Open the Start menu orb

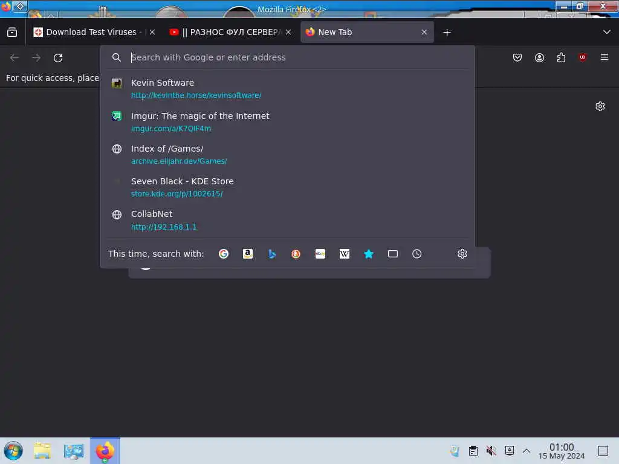pyautogui.click(x=13, y=451)
